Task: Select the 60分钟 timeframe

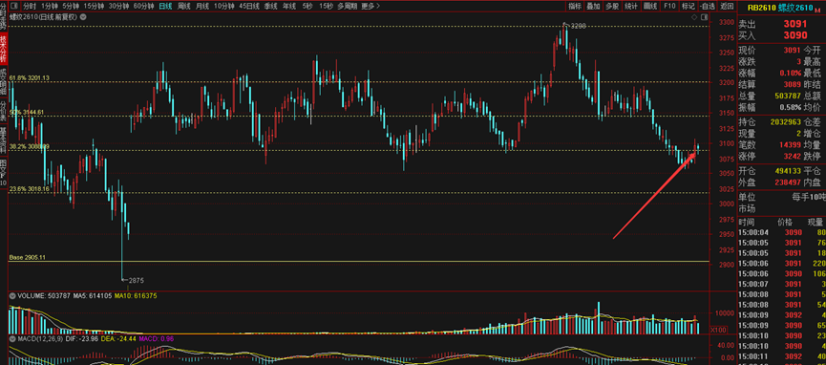Action: pyautogui.click(x=143, y=7)
